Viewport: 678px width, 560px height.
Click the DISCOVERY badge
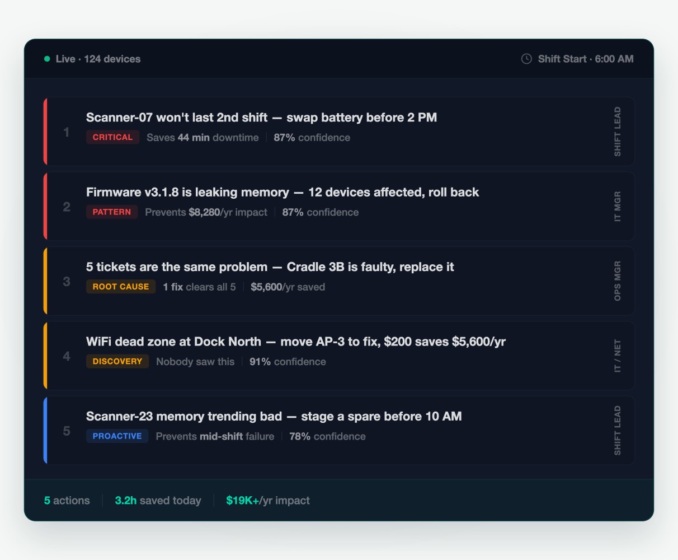point(117,362)
